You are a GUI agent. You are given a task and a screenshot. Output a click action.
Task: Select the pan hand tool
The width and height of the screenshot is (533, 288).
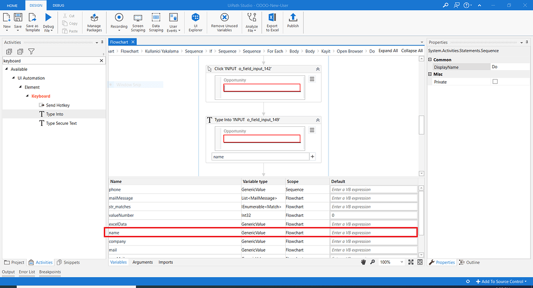coord(363,262)
